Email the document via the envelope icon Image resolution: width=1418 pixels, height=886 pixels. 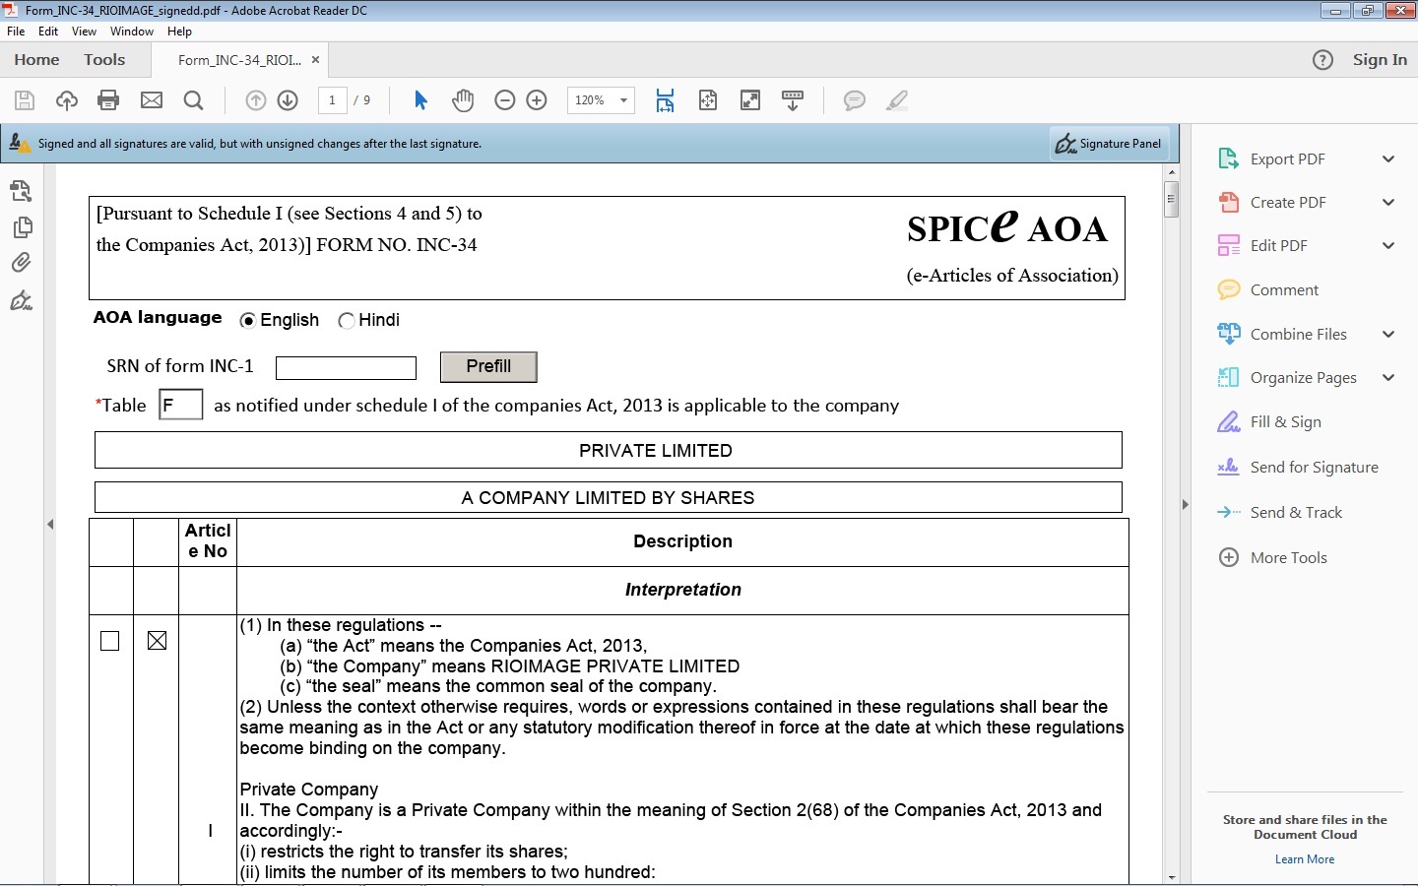pyautogui.click(x=151, y=100)
